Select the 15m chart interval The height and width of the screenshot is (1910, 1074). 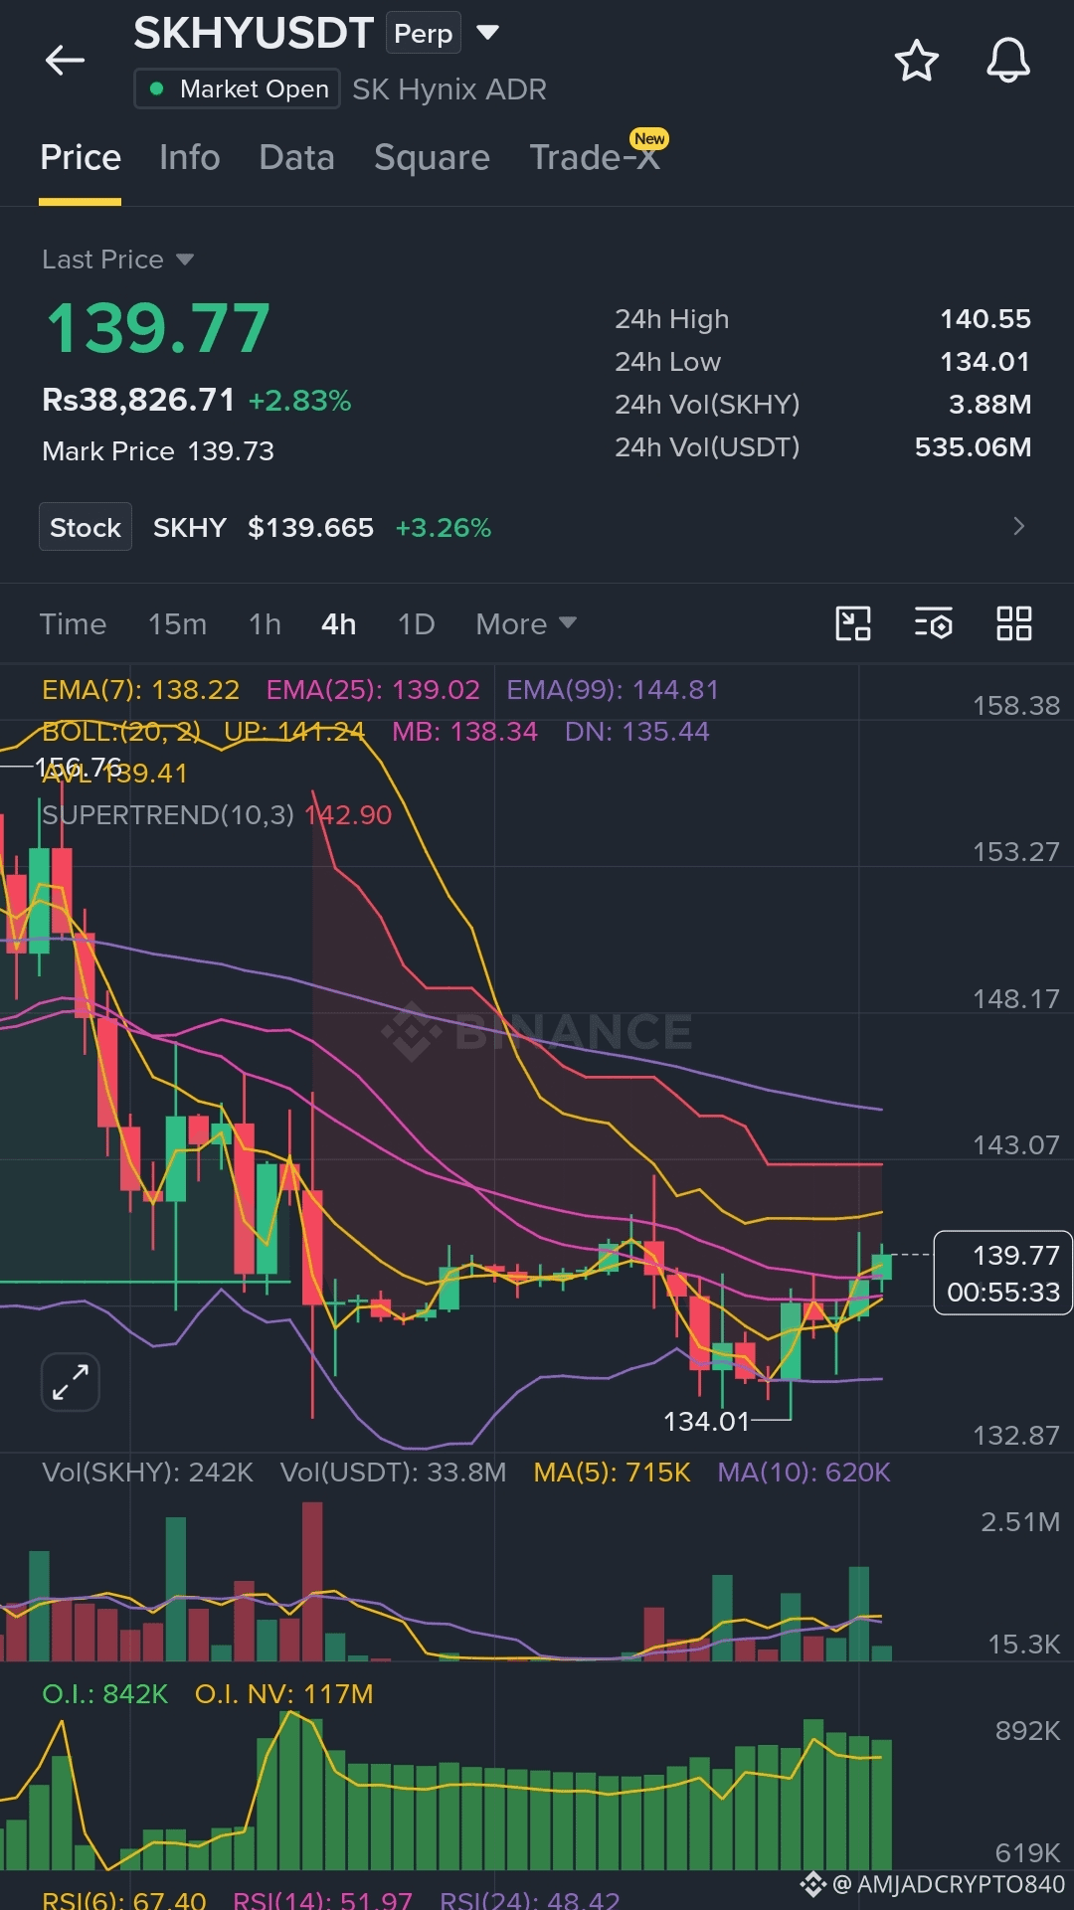coord(177,624)
